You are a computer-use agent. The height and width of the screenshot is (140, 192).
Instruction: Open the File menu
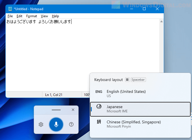10,16
